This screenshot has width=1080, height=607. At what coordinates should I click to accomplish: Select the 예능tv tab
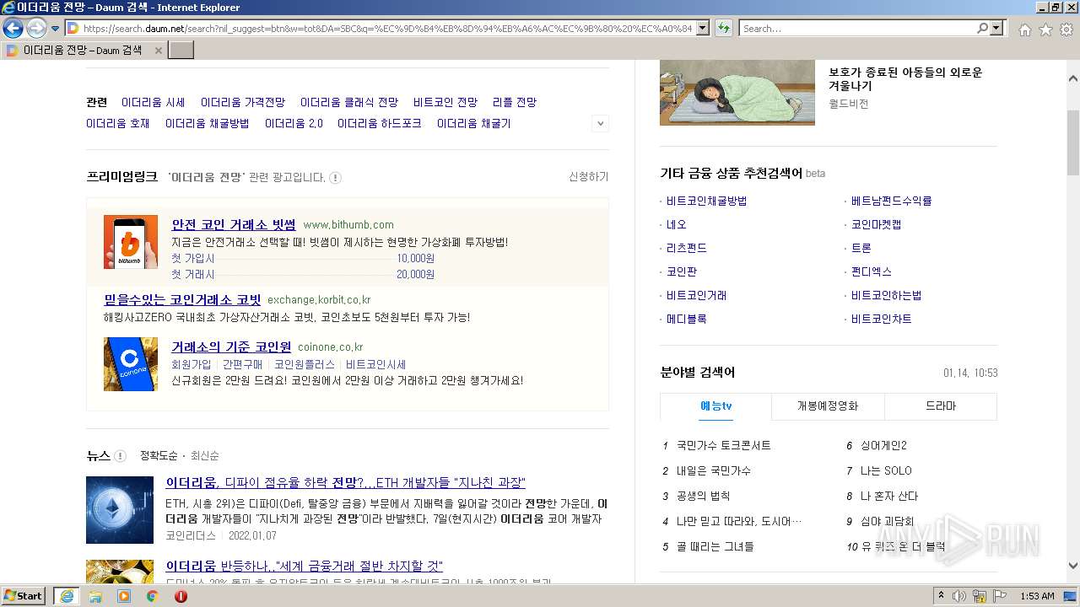(715, 406)
